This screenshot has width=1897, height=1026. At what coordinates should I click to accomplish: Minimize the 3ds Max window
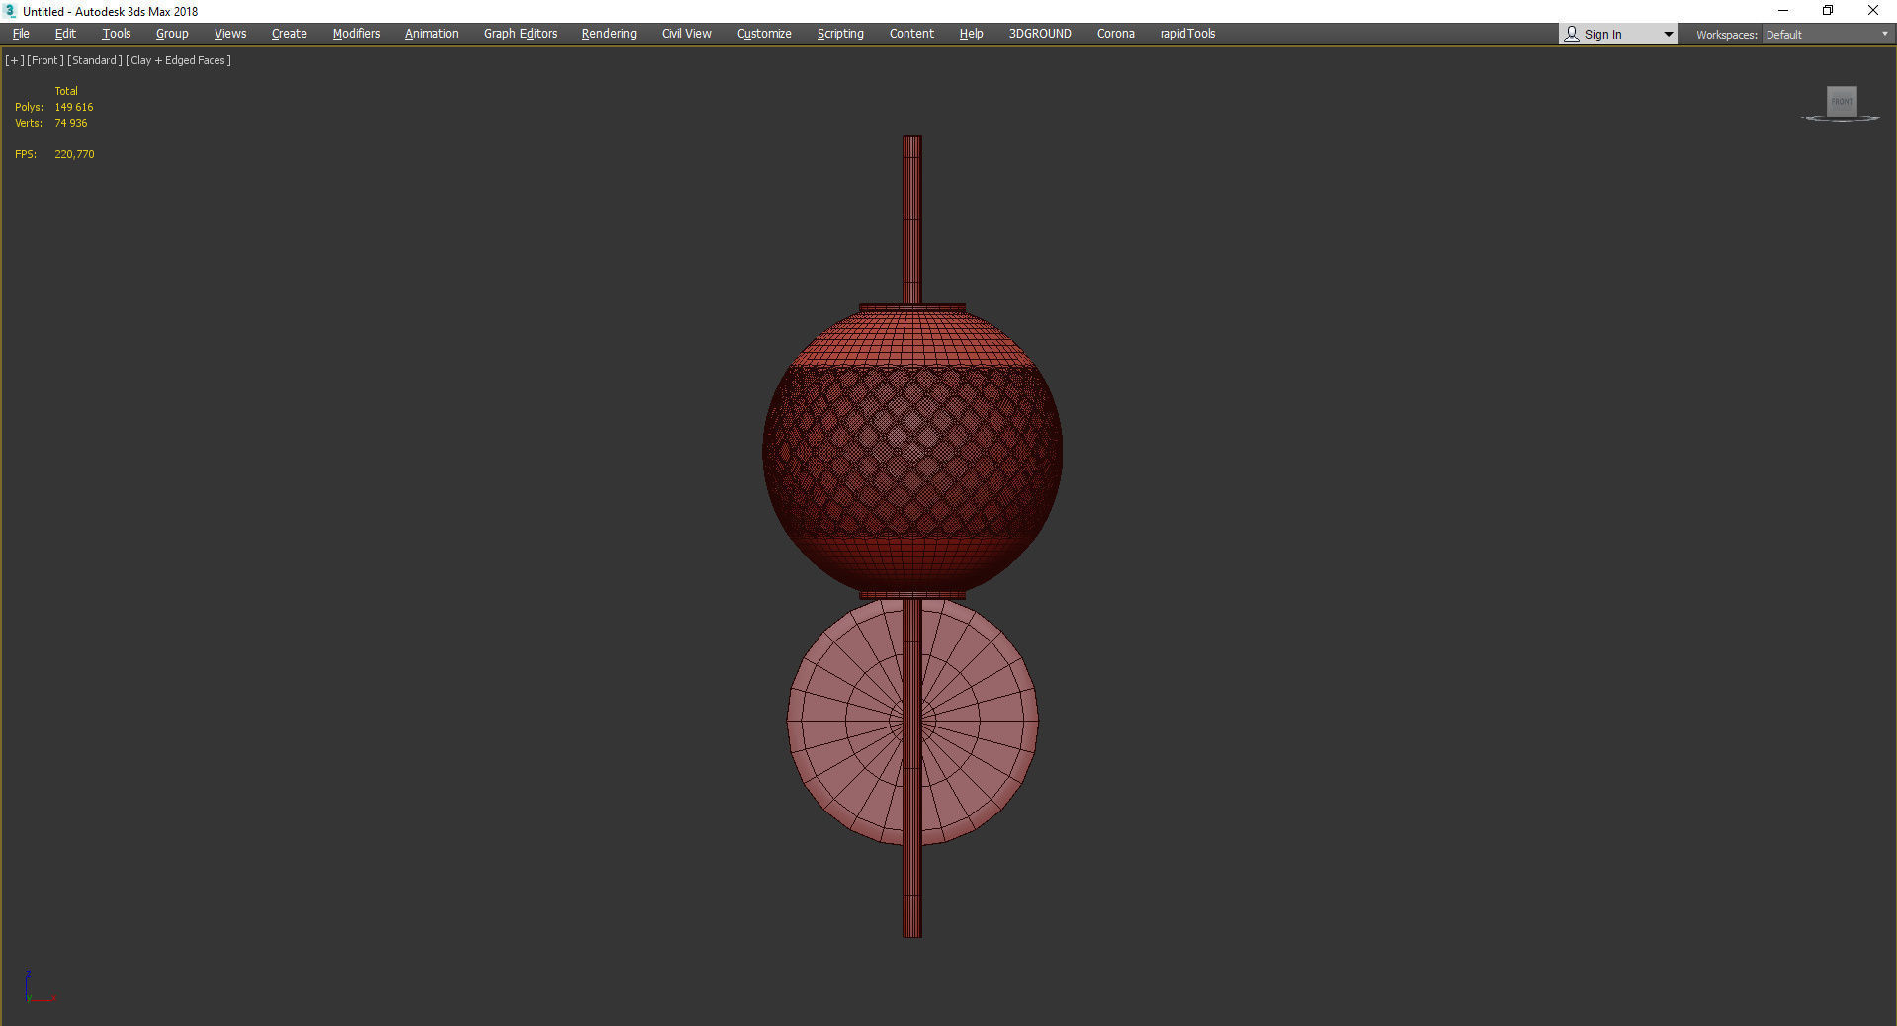(x=1783, y=11)
